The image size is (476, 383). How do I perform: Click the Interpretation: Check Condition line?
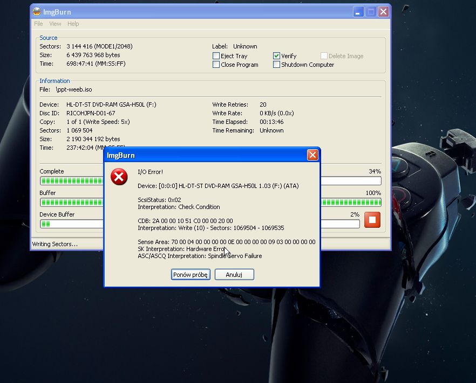179,207
